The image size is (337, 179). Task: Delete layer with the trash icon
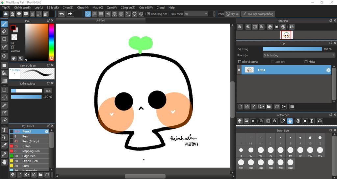click(x=292, y=107)
